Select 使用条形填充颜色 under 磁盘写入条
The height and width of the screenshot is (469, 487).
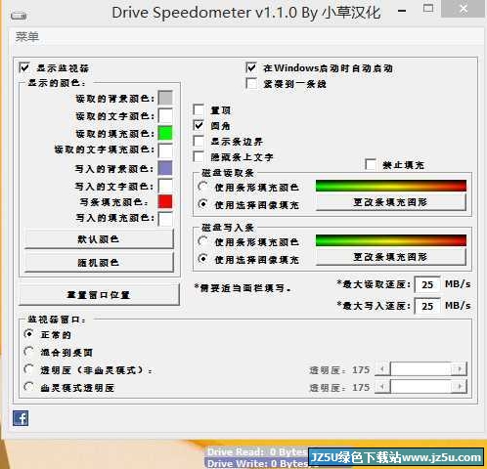point(203,241)
